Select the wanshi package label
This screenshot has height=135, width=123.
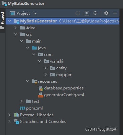tap(56, 61)
